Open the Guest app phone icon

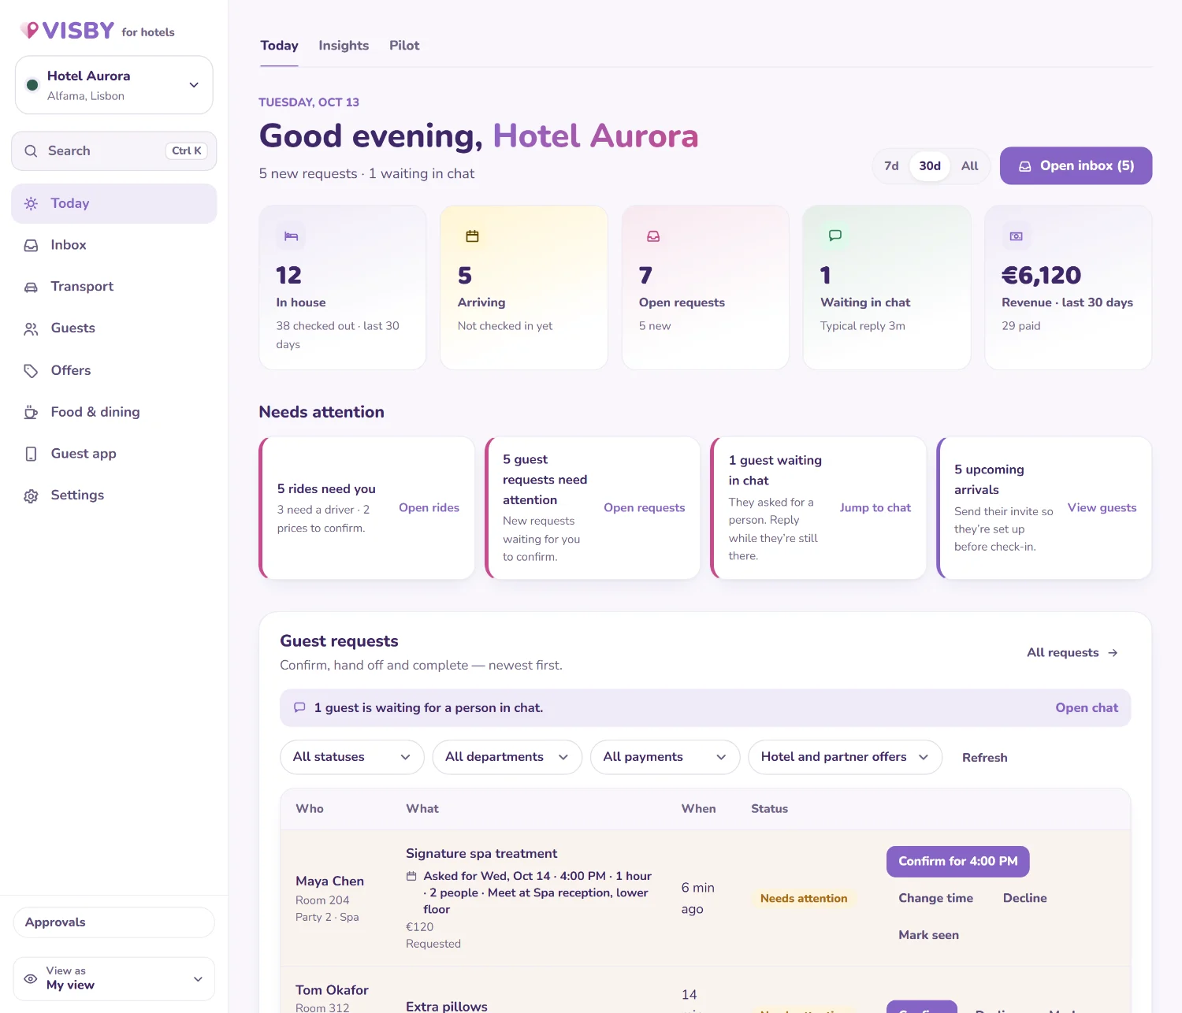(x=31, y=454)
